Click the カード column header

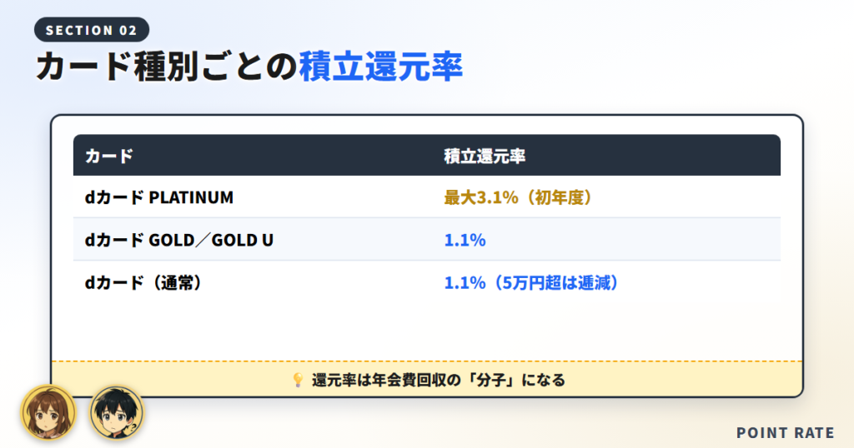(109, 156)
